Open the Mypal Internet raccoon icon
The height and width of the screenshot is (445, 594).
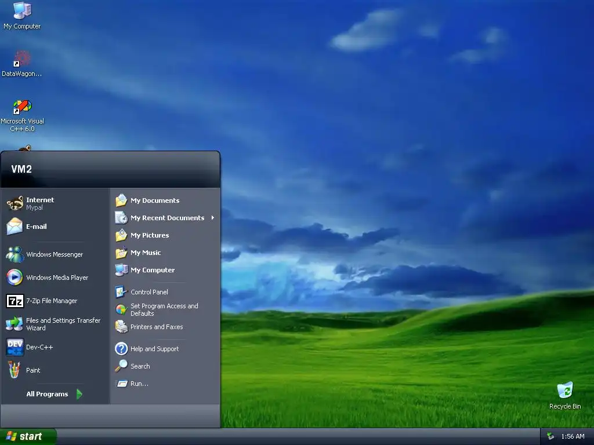15,203
